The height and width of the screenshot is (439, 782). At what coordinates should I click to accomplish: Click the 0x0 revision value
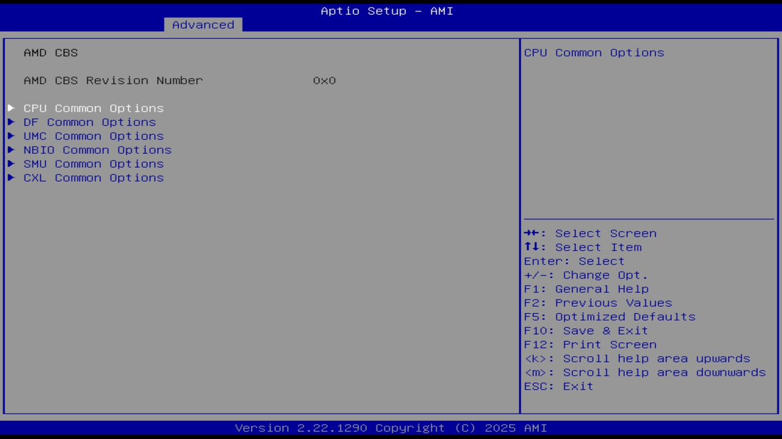(x=324, y=80)
